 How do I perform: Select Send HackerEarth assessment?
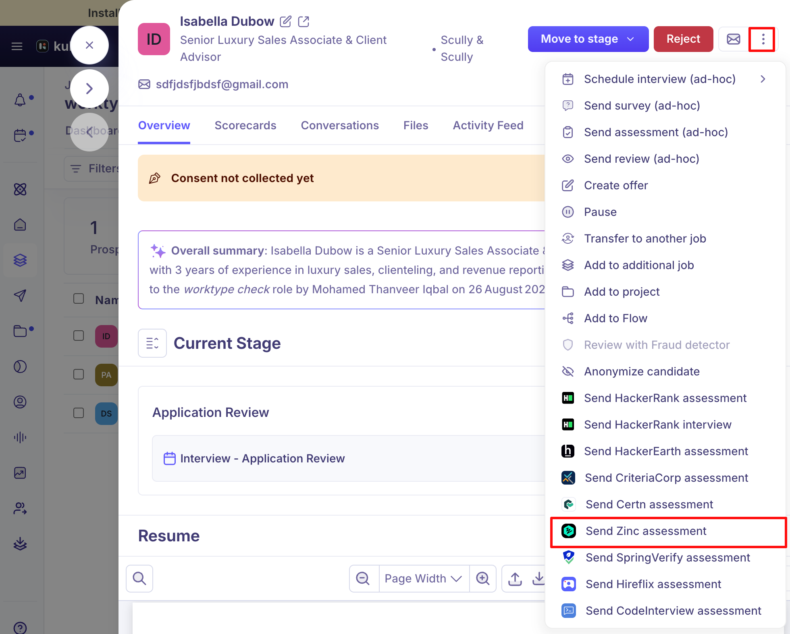[x=665, y=451]
